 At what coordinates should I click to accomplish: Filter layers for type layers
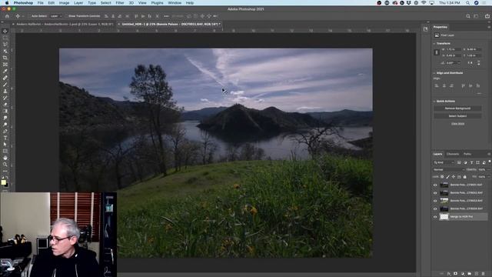[x=471, y=162]
